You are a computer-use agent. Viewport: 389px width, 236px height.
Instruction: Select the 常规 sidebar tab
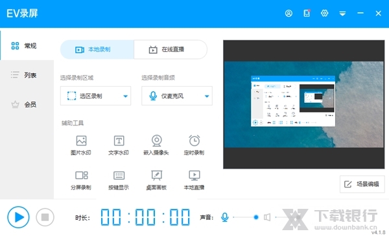pyautogui.click(x=27, y=45)
